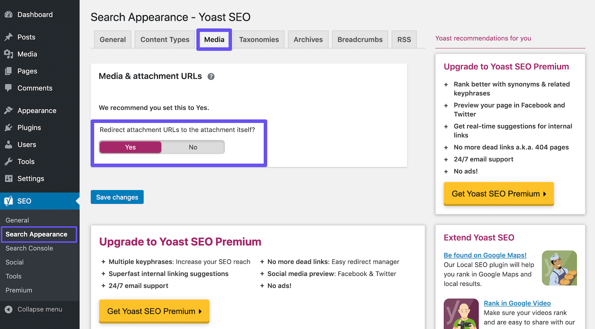Select the Posts icon in the sidebar
Viewport: 595px width, 329px height.
click(9, 37)
